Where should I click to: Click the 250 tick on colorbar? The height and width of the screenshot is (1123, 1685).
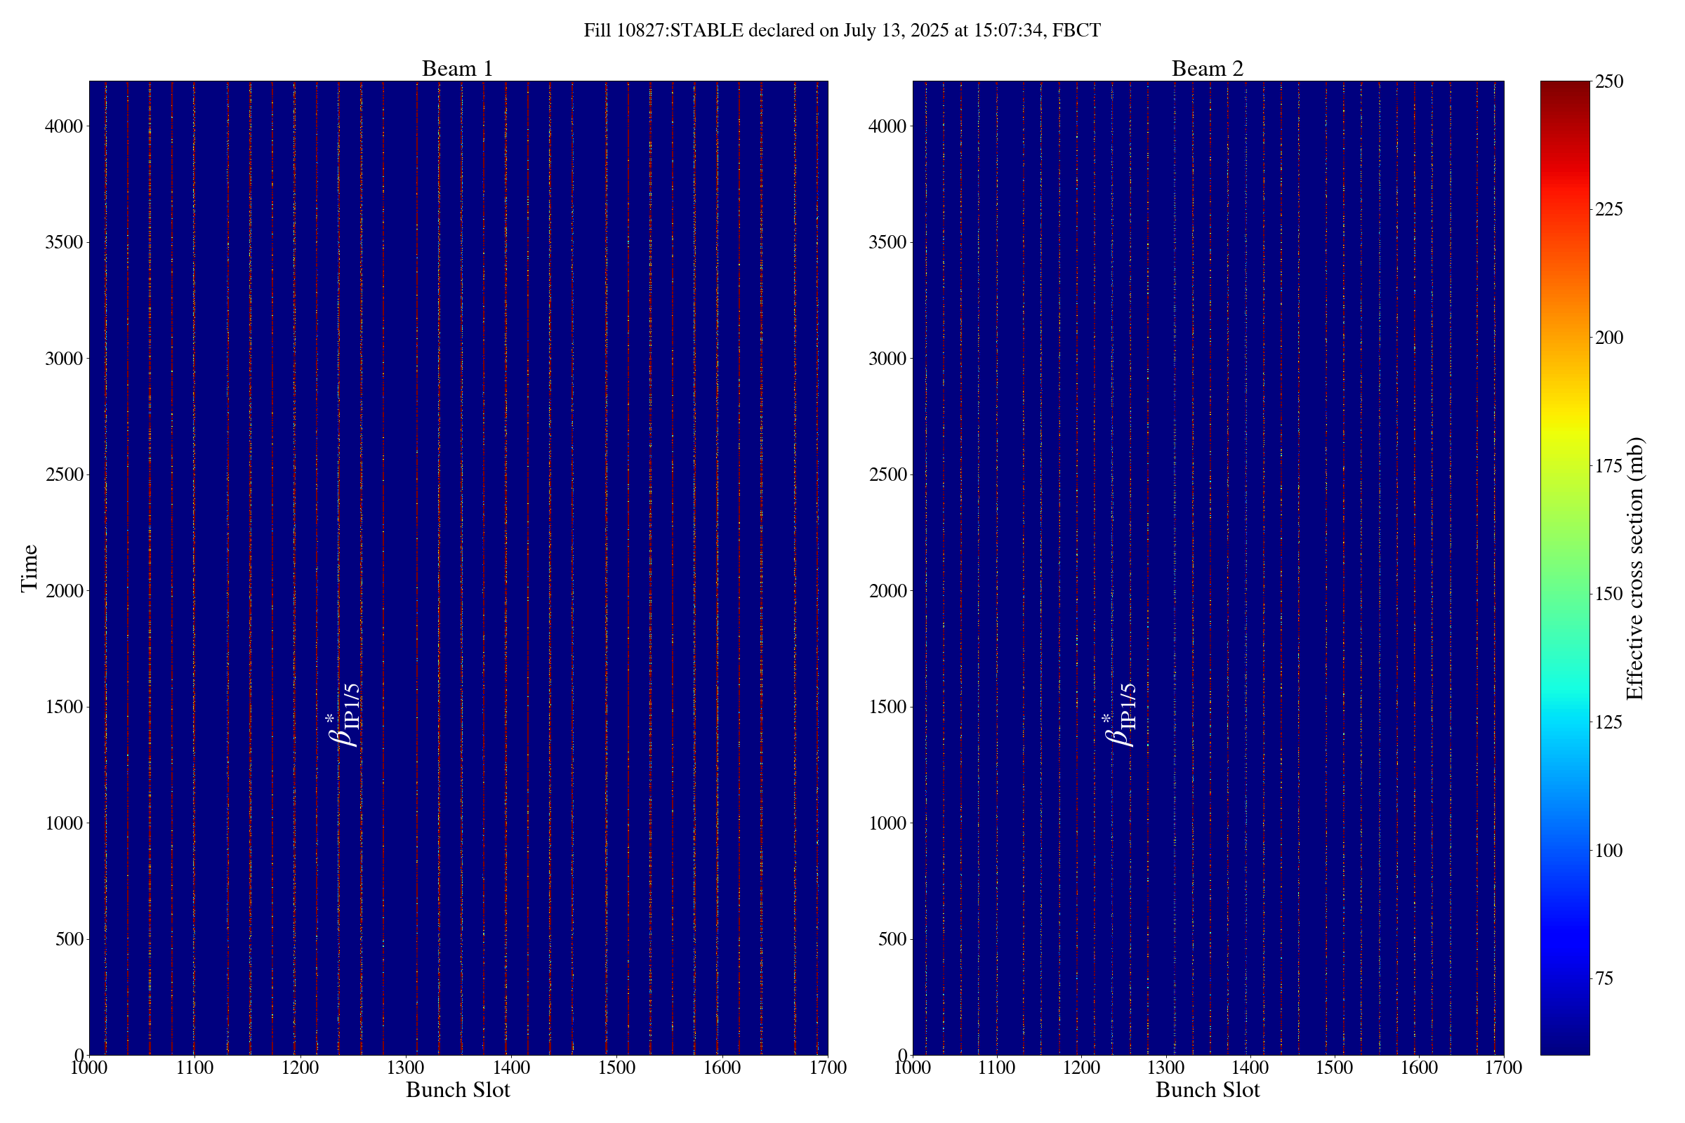(x=1608, y=81)
